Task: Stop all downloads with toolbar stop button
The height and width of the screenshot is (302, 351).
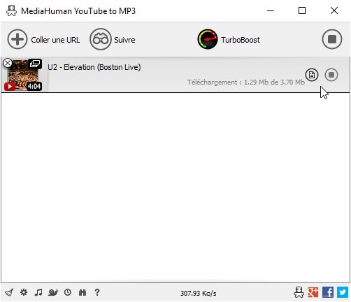Action: tap(332, 39)
